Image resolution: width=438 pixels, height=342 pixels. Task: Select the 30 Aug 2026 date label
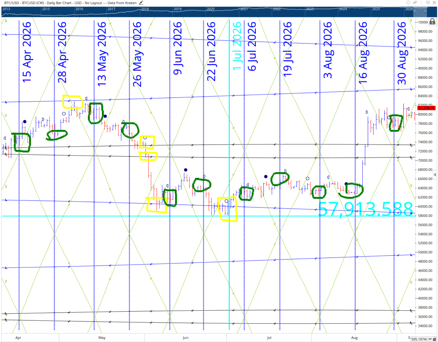point(402,53)
